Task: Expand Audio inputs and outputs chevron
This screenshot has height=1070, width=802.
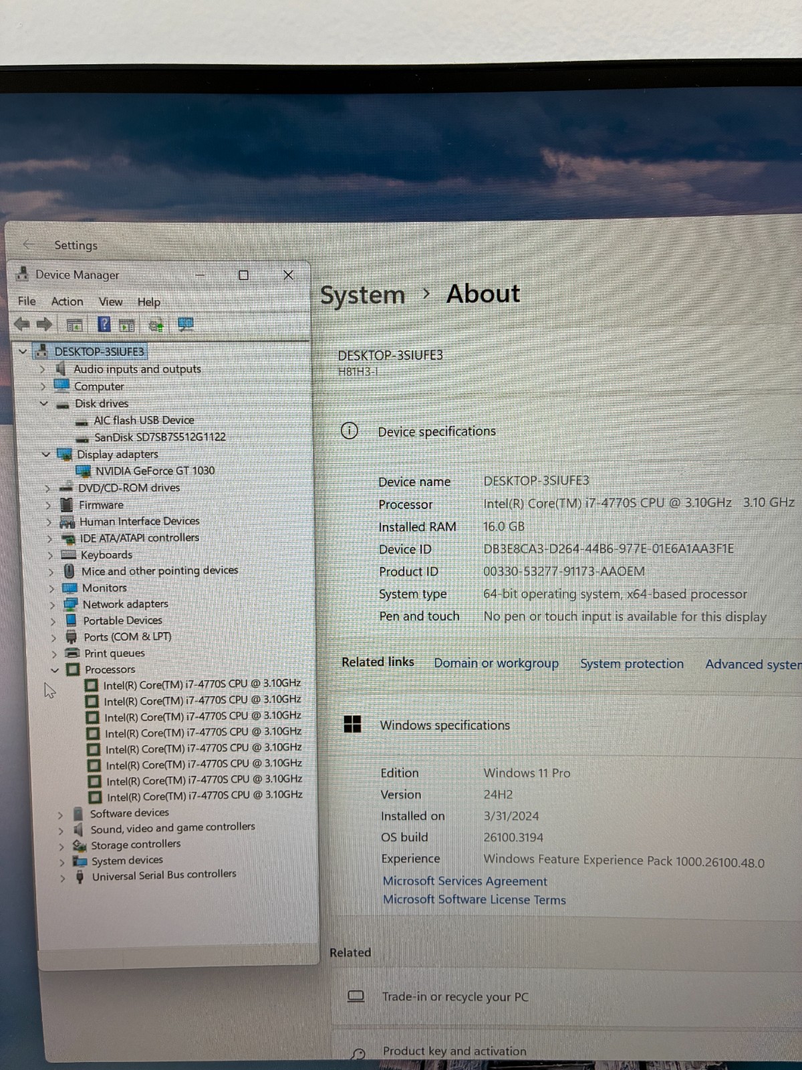Action: 42,368
